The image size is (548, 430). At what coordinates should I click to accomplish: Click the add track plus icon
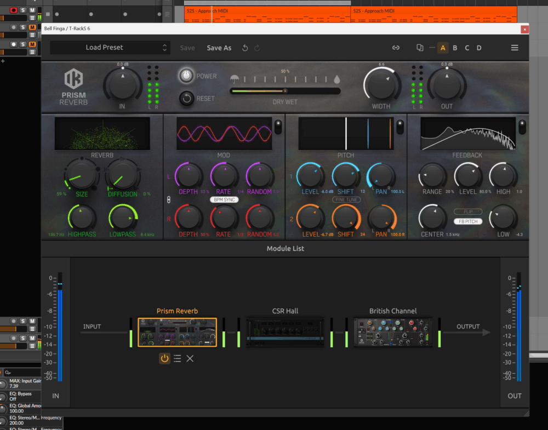pos(3,61)
